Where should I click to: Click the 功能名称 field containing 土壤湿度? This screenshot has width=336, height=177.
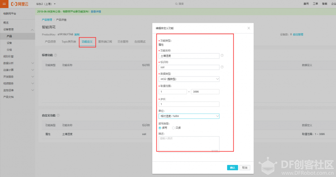(189, 56)
